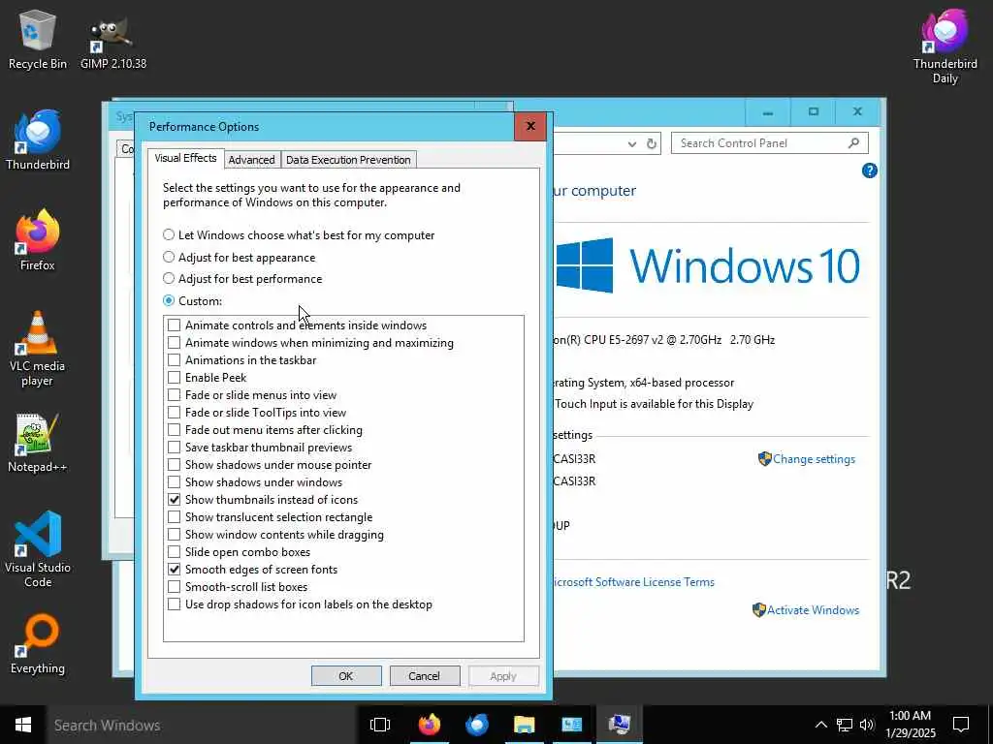Check Save taskbar thumbnail previews

(x=175, y=448)
